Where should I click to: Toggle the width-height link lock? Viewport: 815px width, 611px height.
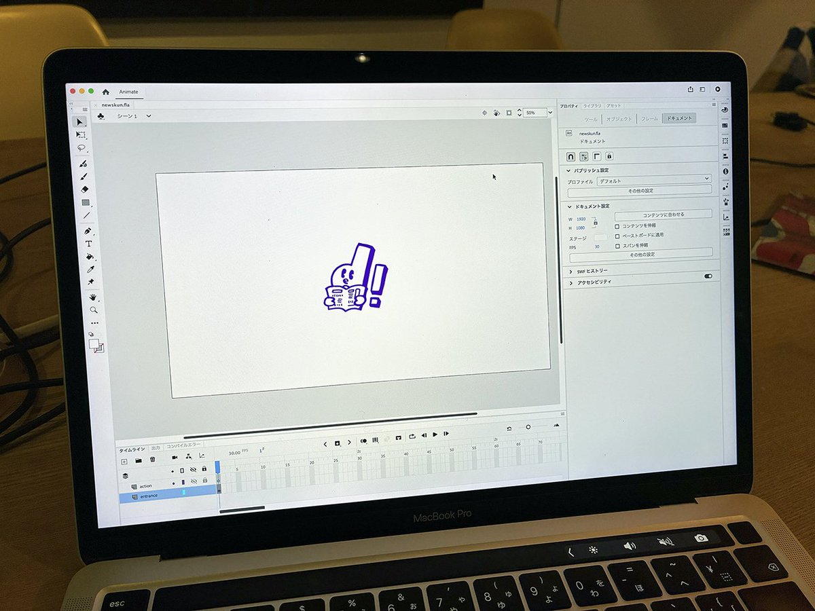tap(595, 223)
